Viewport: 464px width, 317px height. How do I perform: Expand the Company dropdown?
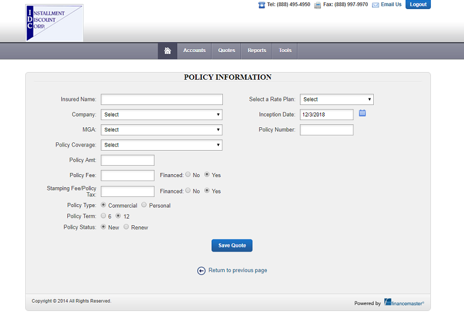click(x=162, y=115)
